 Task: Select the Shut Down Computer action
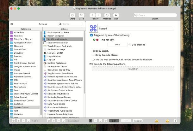[57, 39]
